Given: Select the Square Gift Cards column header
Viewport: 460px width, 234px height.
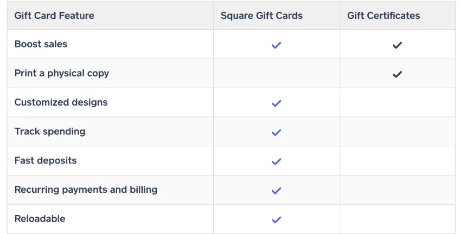Looking at the screenshot, I should pos(261,16).
